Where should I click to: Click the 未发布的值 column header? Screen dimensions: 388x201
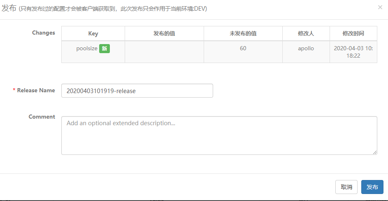coord(243,34)
